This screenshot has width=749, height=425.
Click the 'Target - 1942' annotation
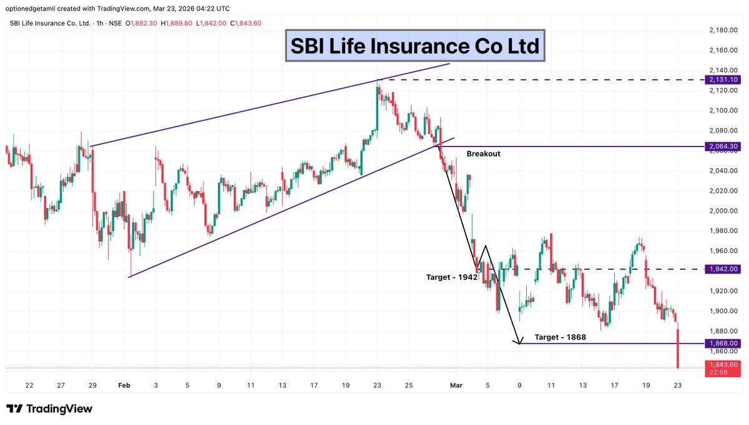452,277
